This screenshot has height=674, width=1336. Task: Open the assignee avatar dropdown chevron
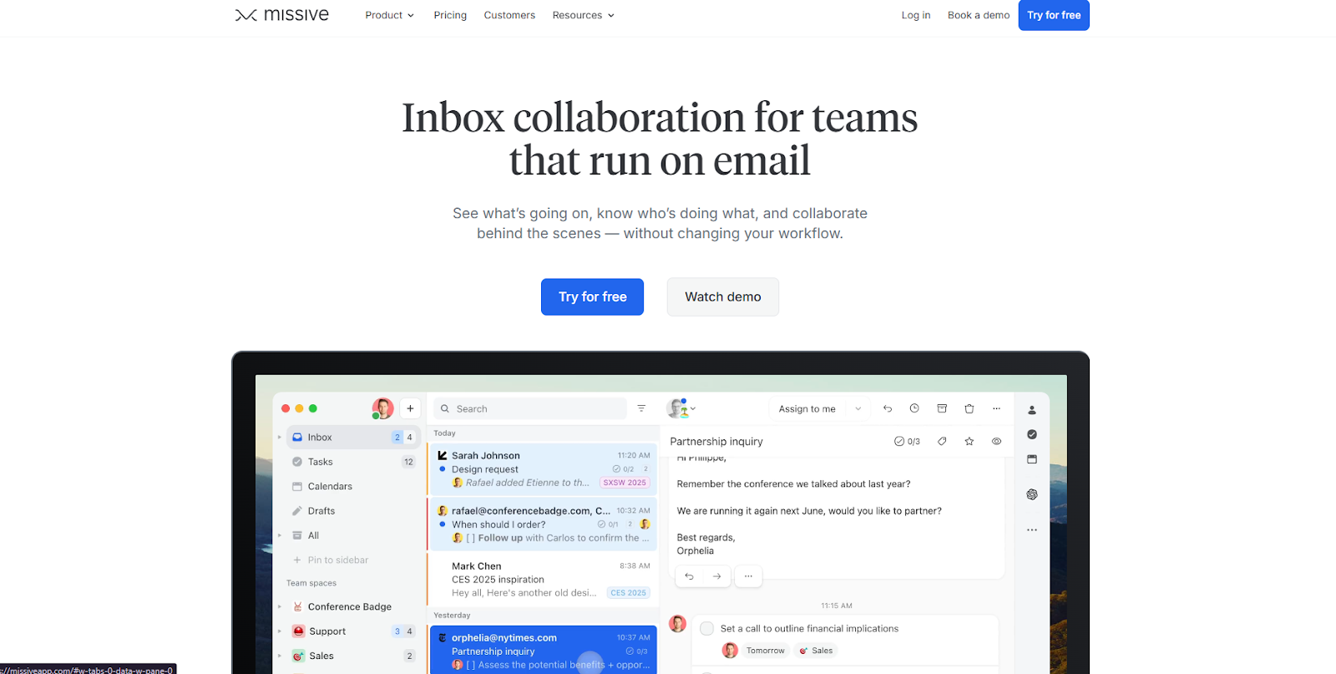click(x=693, y=408)
